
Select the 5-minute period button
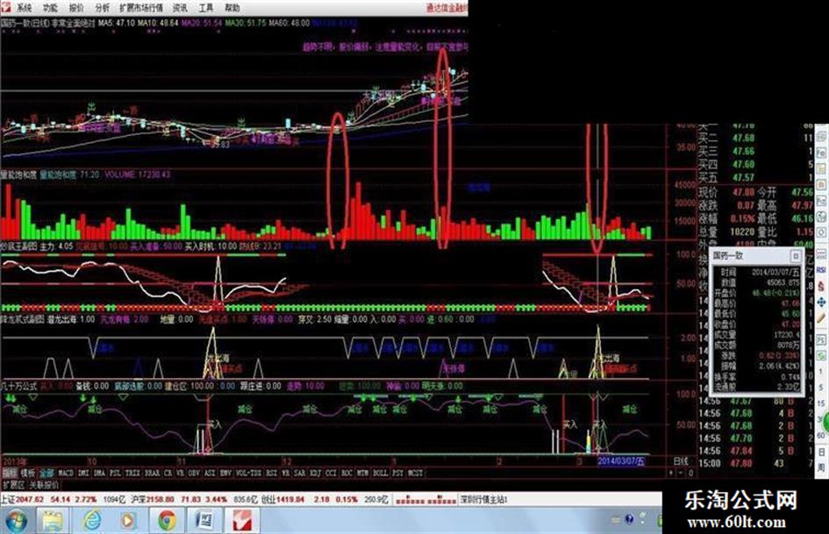(820, 388)
